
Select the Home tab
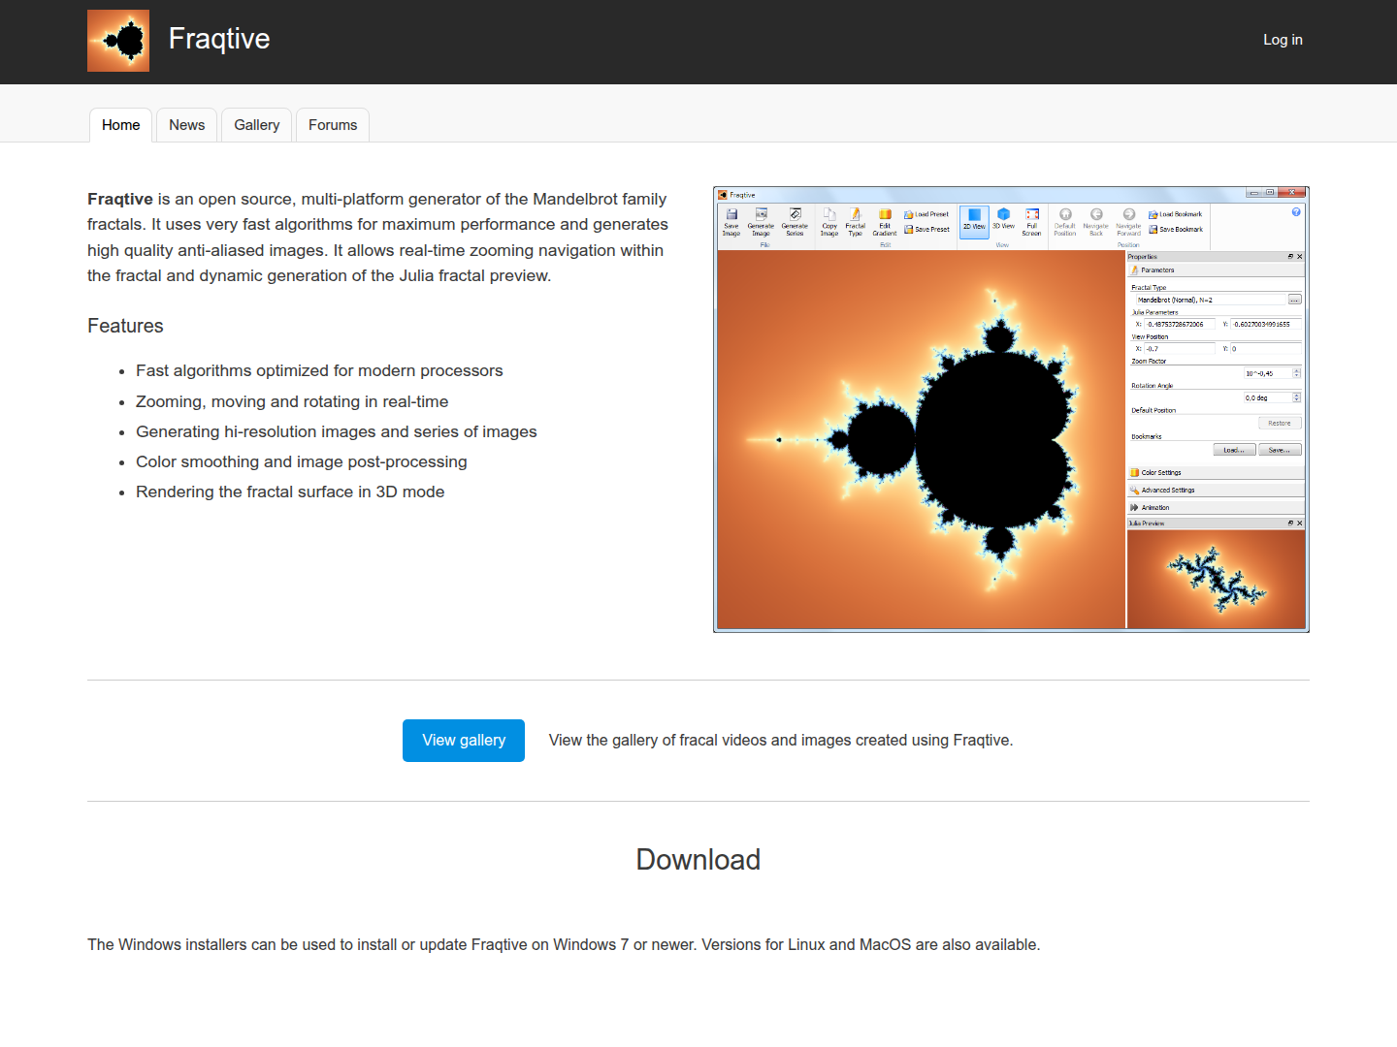tap(121, 125)
